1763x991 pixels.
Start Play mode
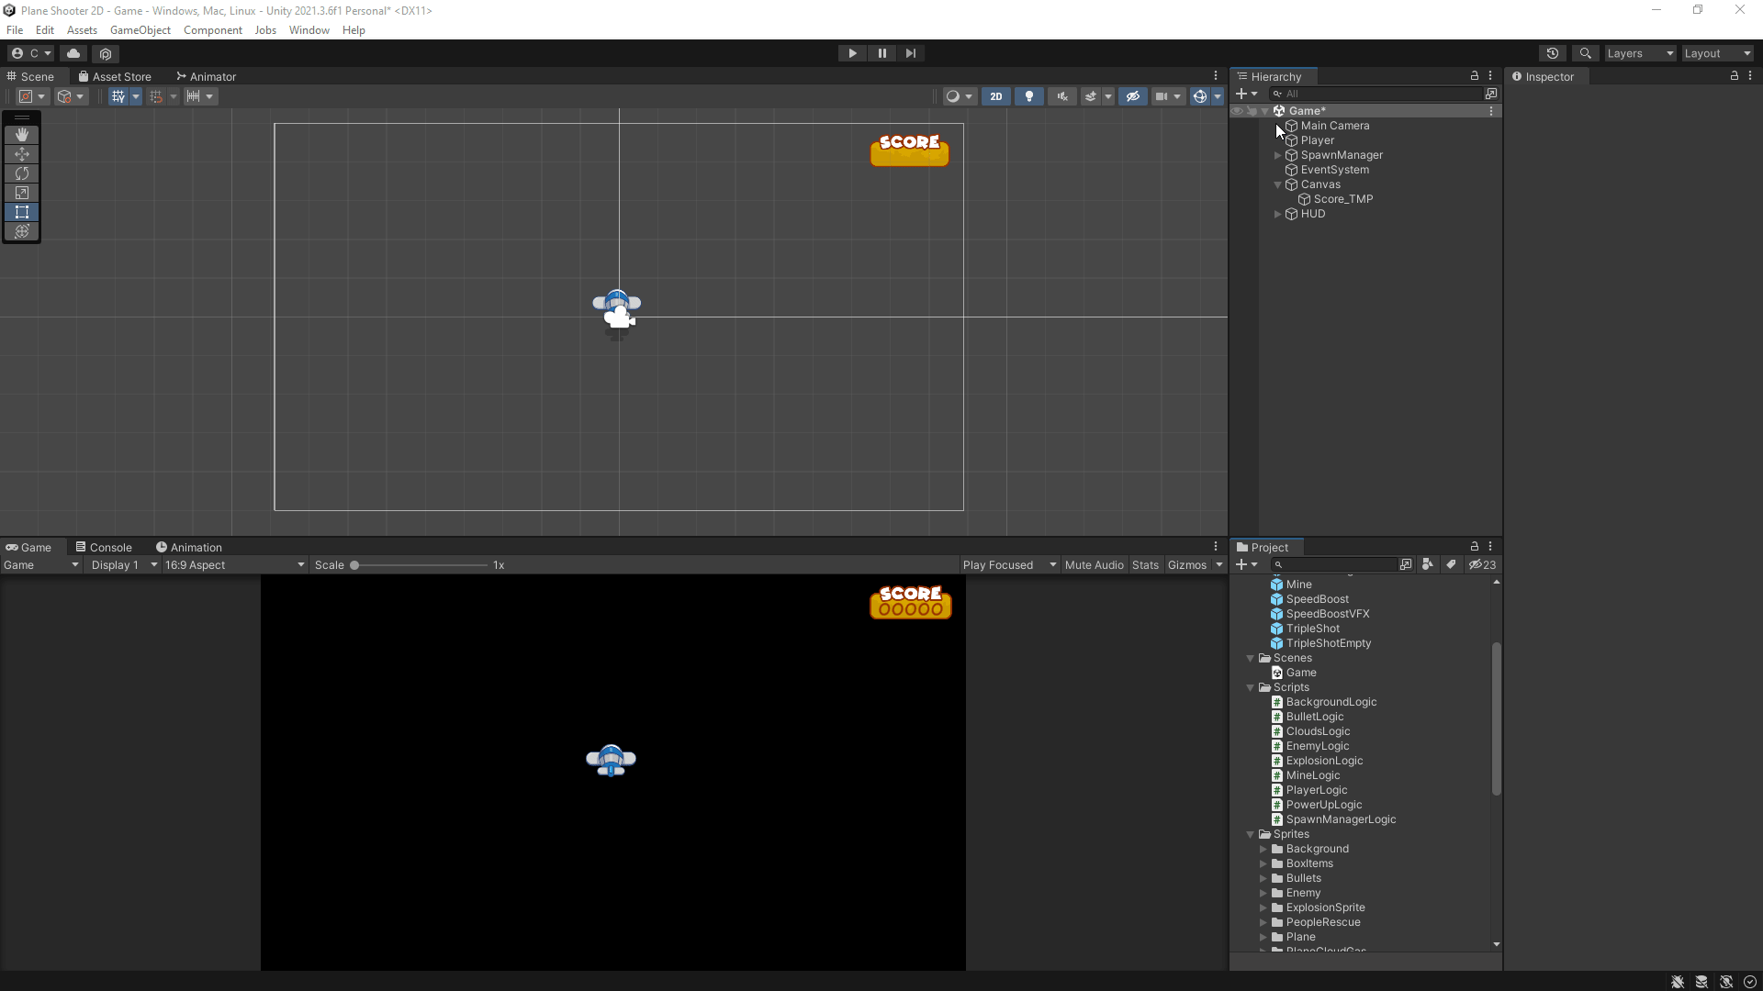click(x=852, y=53)
